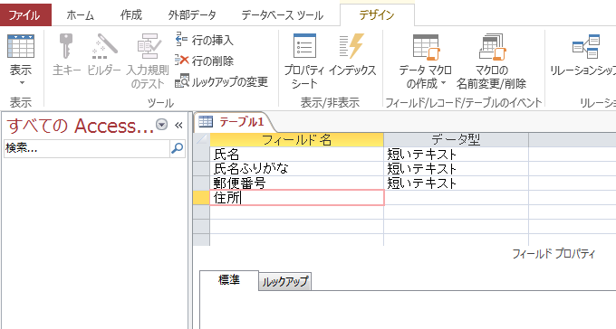Click 行の削除 to delete row
Viewport: 616px width, 329px height.
click(x=205, y=61)
